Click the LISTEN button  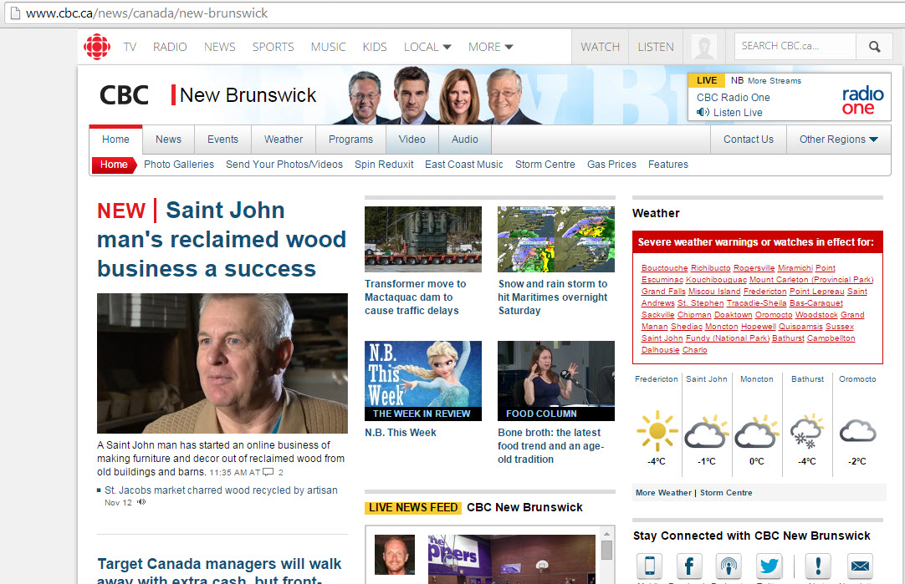656,47
